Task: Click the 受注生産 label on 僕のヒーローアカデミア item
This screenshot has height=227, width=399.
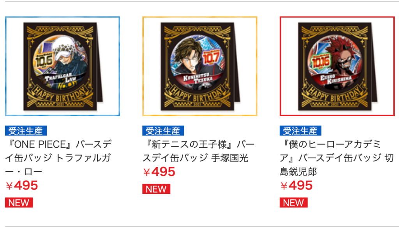Action: pos(300,131)
